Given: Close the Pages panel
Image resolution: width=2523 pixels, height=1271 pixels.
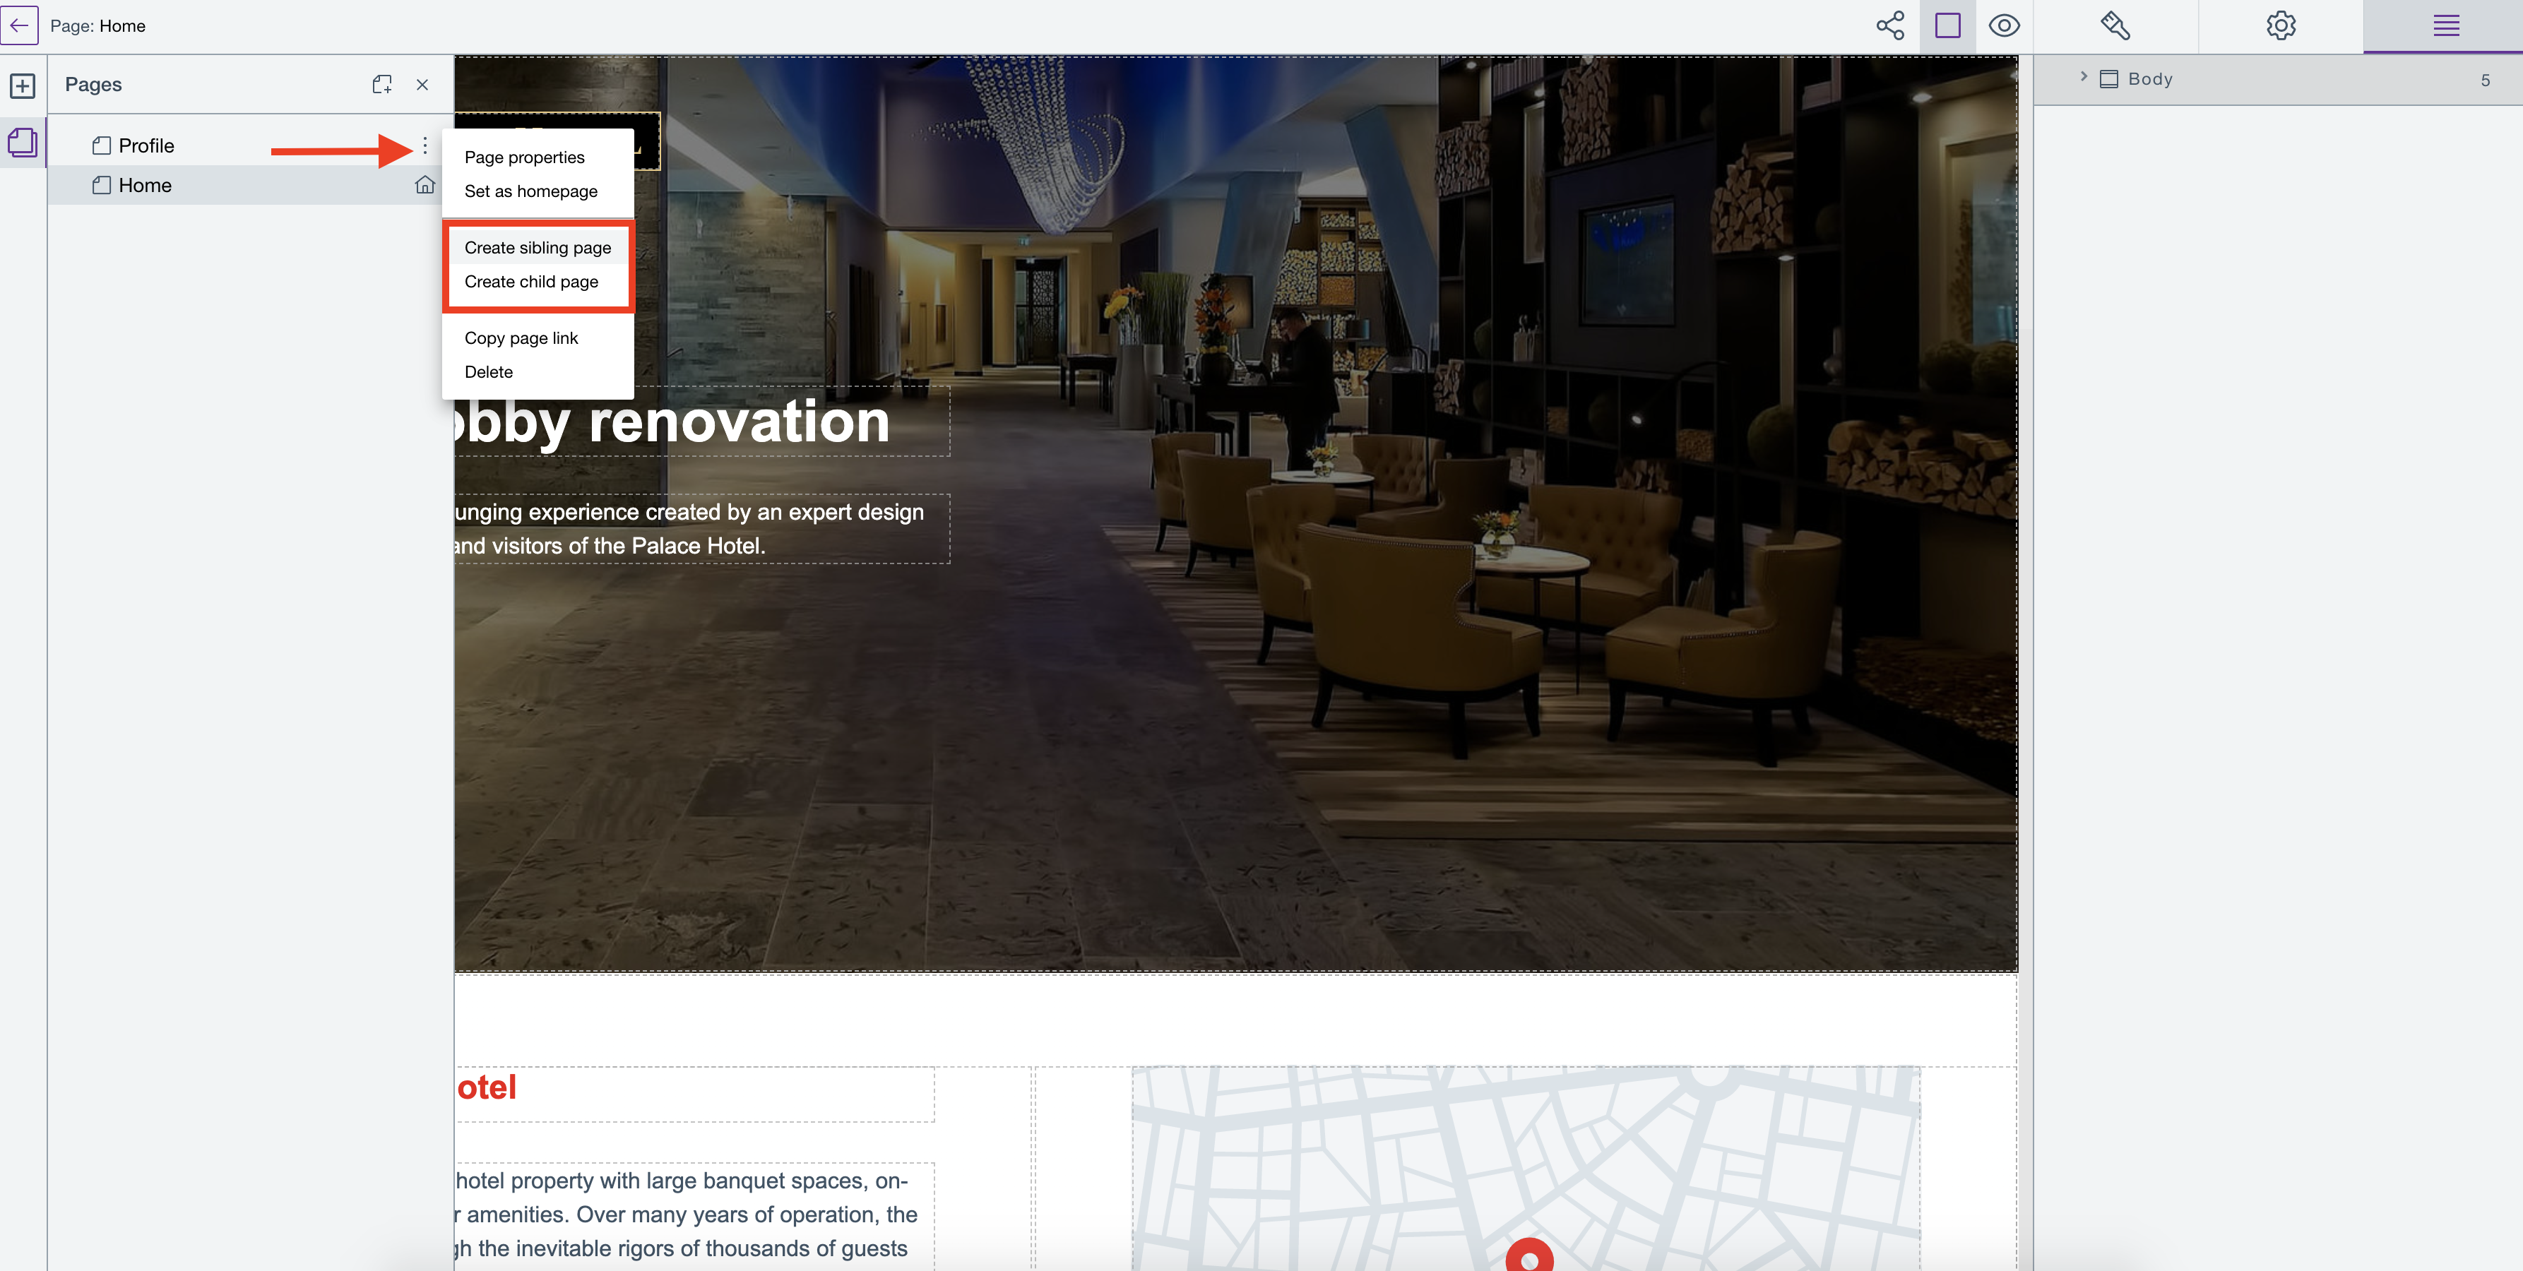Looking at the screenshot, I should [x=422, y=84].
